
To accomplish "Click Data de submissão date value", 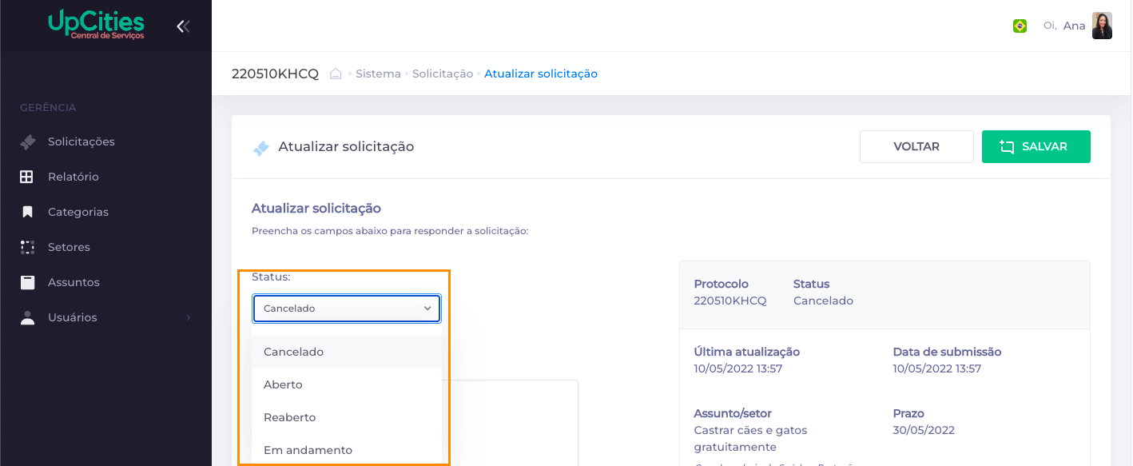I will [937, 368].
